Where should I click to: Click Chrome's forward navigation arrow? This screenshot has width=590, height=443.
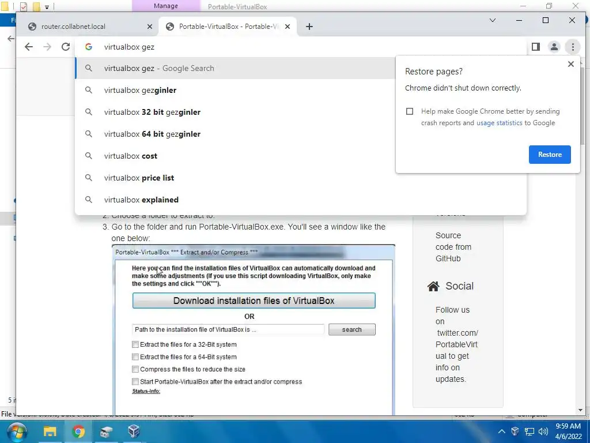[47, 47]
